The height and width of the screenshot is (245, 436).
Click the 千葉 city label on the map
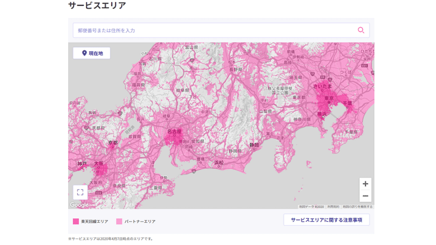tap(347, 103)
